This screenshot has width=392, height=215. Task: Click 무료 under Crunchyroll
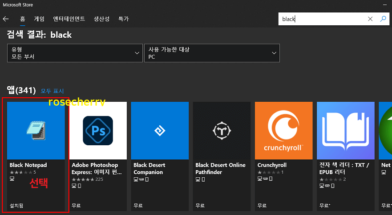click(262, 206)
